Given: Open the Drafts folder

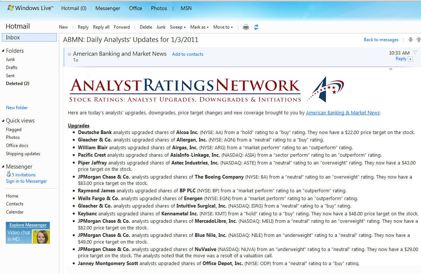Looking at the screenshot, I should pyautogui.click(x=11, y=68).
